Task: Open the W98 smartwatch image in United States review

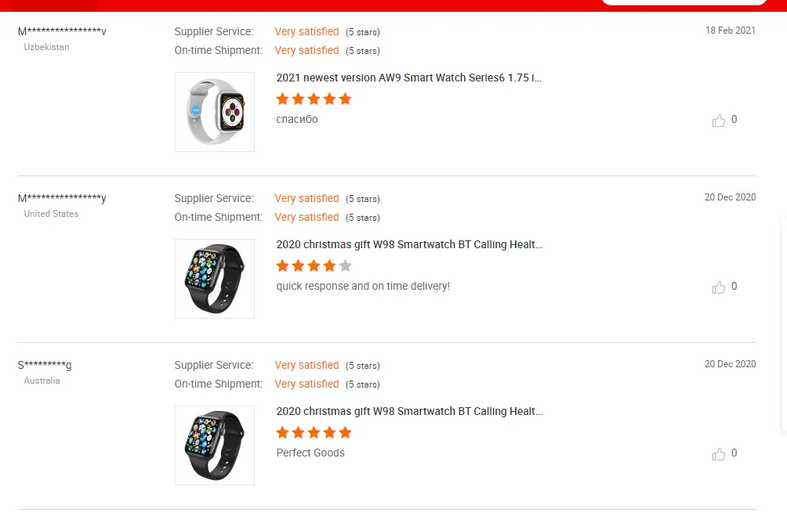Action: (x=215, y=279)
